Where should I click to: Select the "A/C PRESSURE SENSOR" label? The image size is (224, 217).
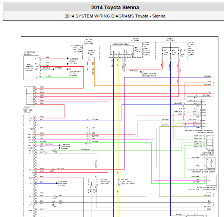pos(207,187)
